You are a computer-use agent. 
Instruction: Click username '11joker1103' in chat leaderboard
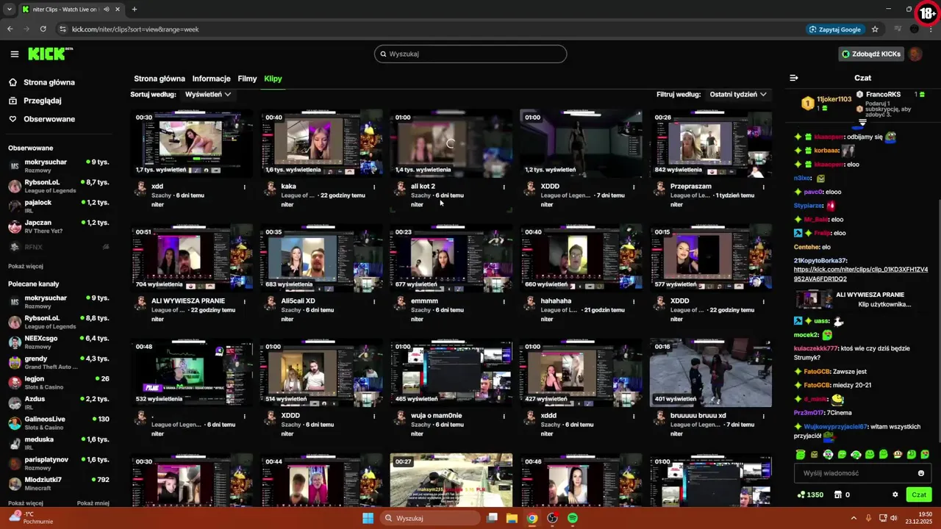834,99
